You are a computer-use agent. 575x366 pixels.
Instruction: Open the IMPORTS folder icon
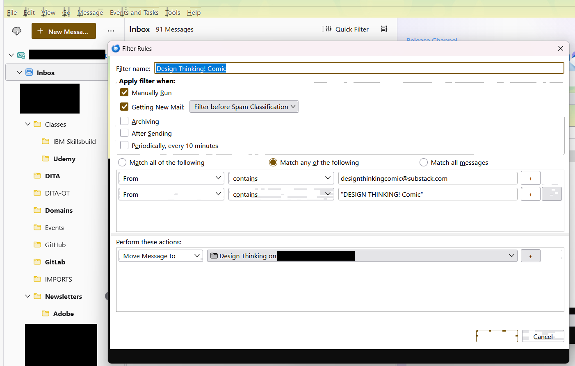pyautogui.click(x=37, y=279)
